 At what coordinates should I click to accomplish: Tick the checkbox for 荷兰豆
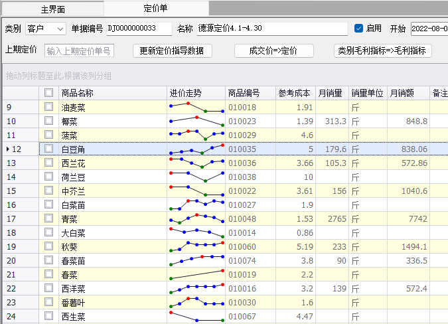pos(49,177)
